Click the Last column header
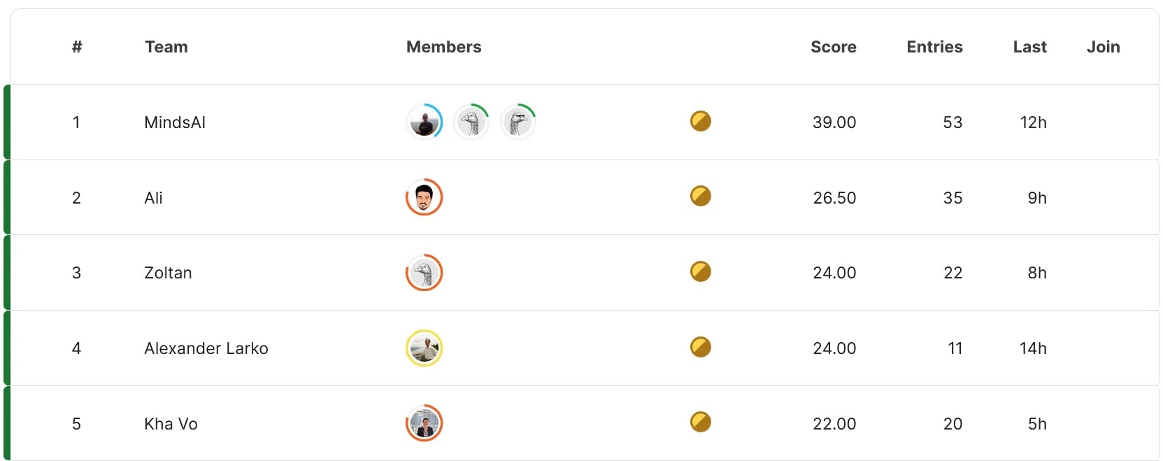Image resolution: width=1163 pixels, height=461 pixels. click(1029, 47)
